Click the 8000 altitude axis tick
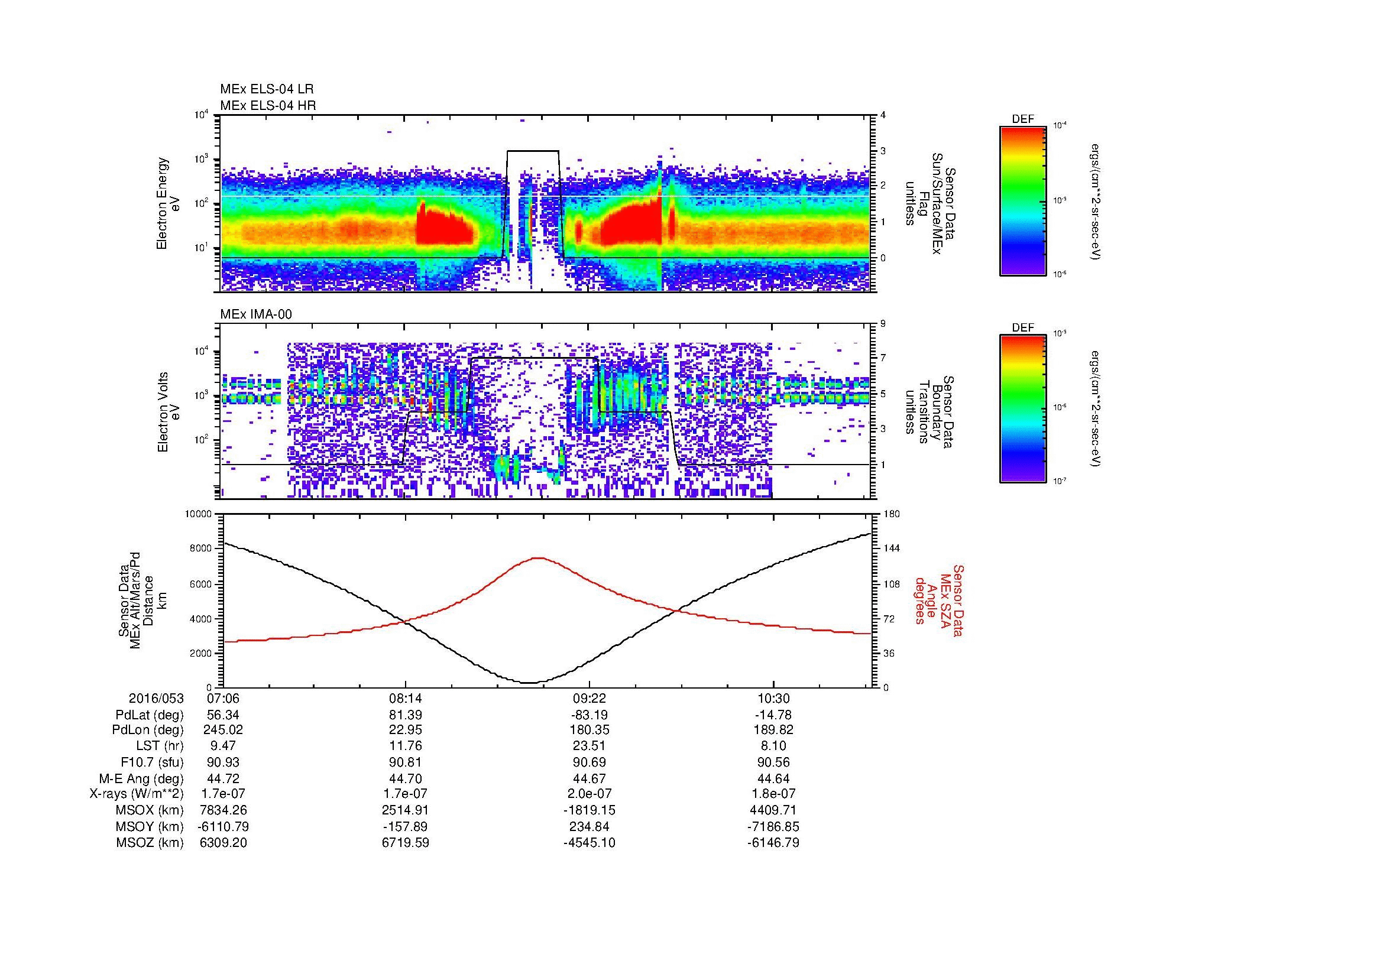The image size is (1383, 977). (202, 549)
